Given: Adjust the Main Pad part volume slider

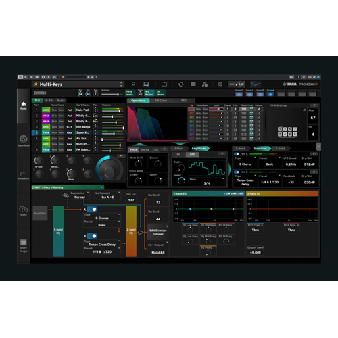Looking at the screenshot, I should click(112, 110).
